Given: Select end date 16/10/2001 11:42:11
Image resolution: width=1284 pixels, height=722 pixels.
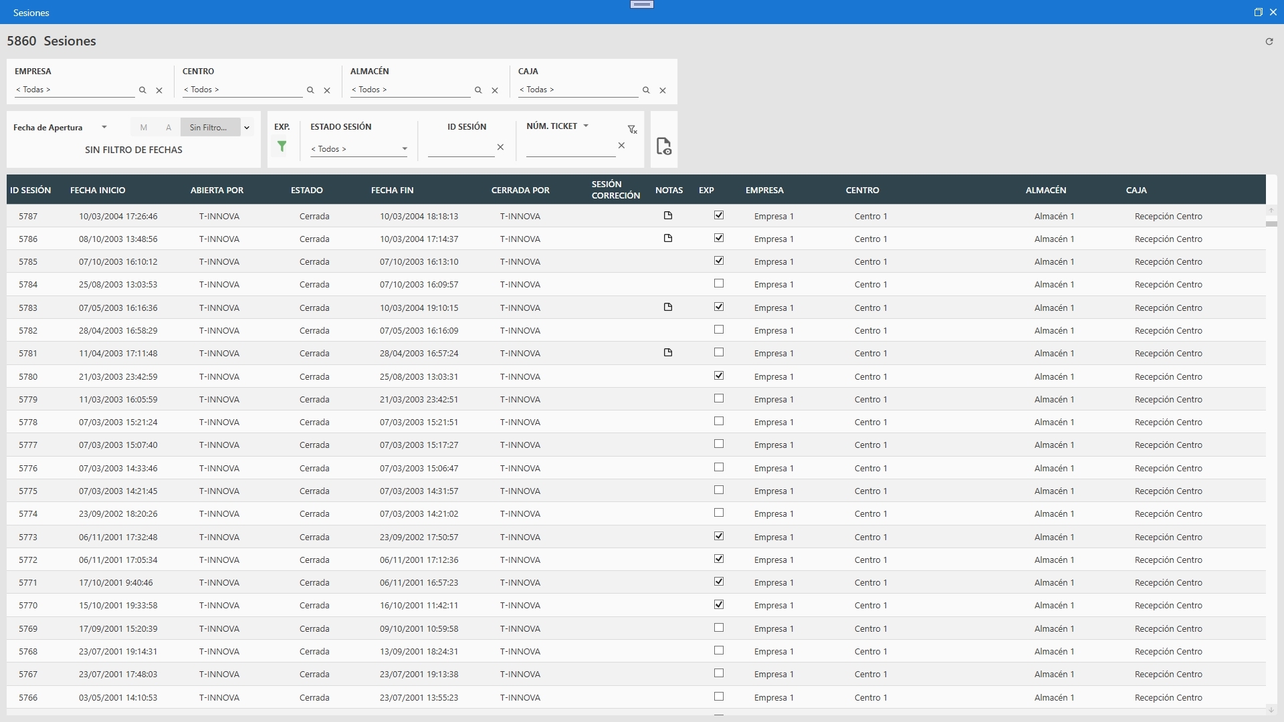Looking at the screenshot, I should [419, 606].
